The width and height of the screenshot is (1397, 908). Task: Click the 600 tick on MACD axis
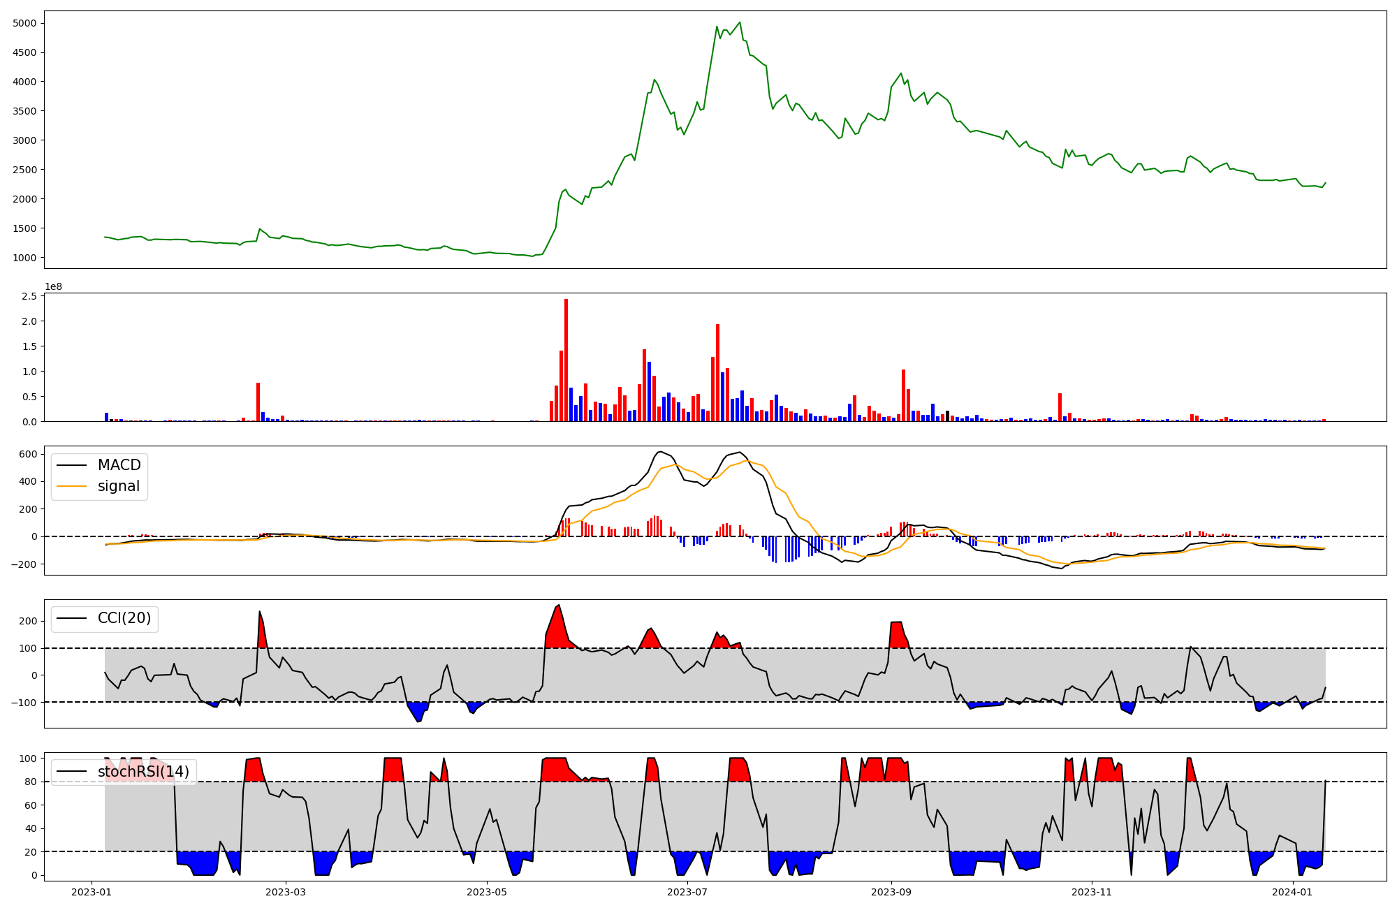point(27,454)
